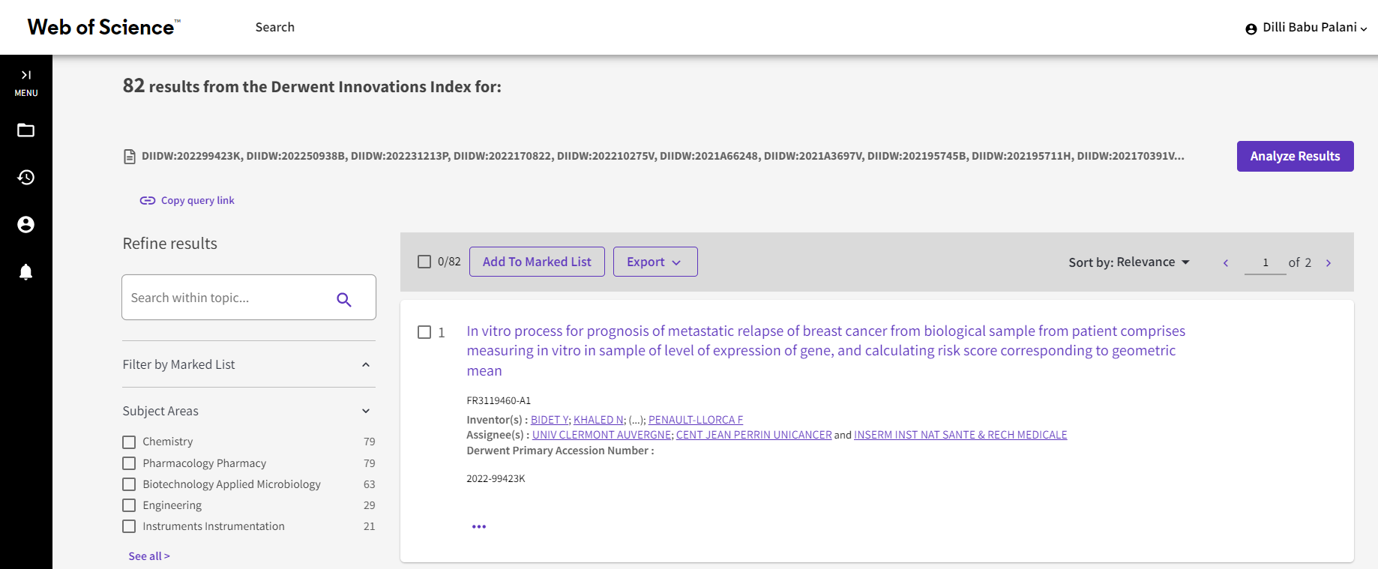Click the Analyze Results button
Screen dimensions: 1378x569
1295,156
